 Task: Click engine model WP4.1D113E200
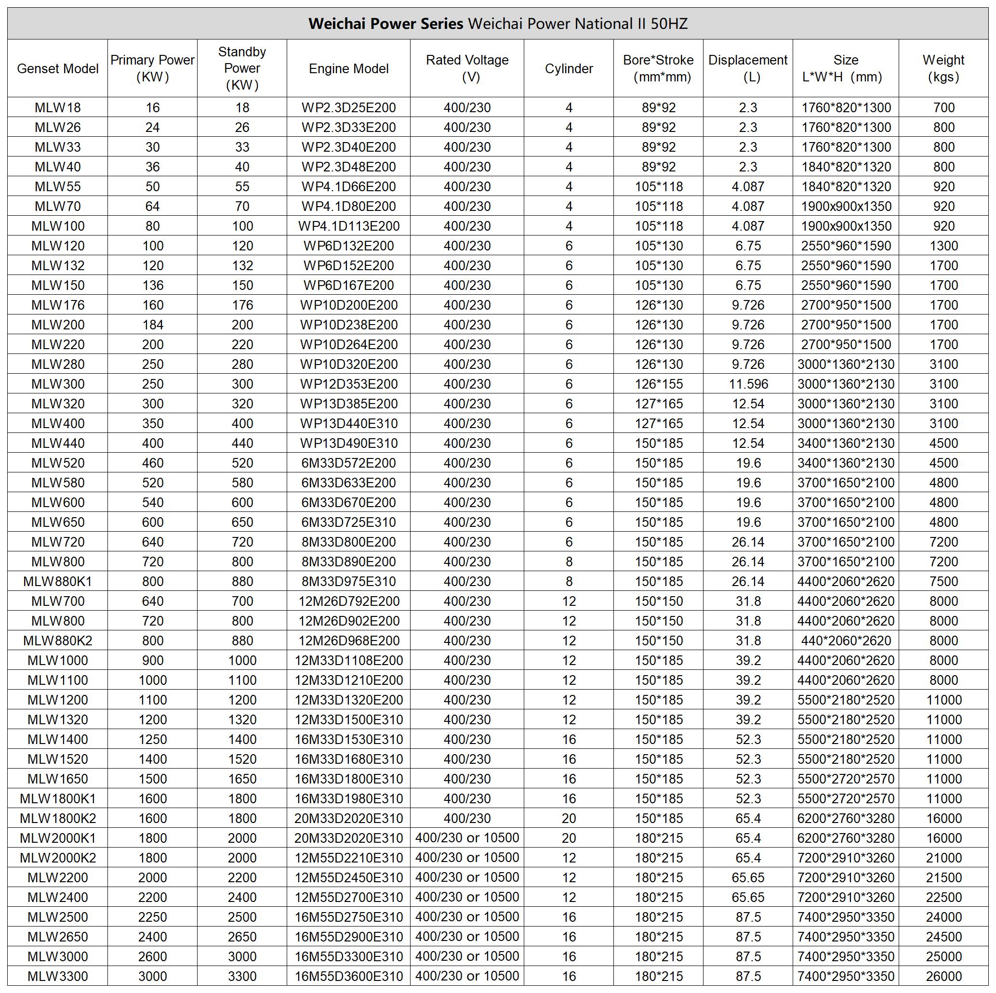(x=349, y=226)
